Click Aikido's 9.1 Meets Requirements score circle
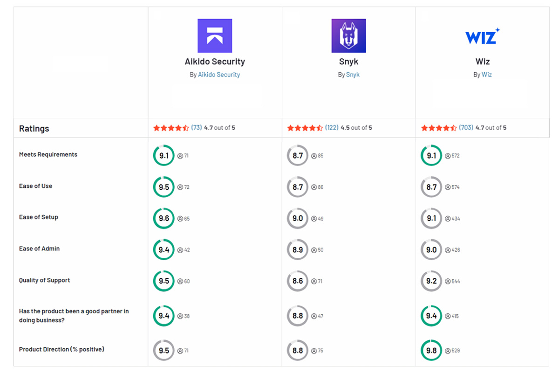Image resolution: width=559 pixels, height=373 pixels. coord(164,156)
